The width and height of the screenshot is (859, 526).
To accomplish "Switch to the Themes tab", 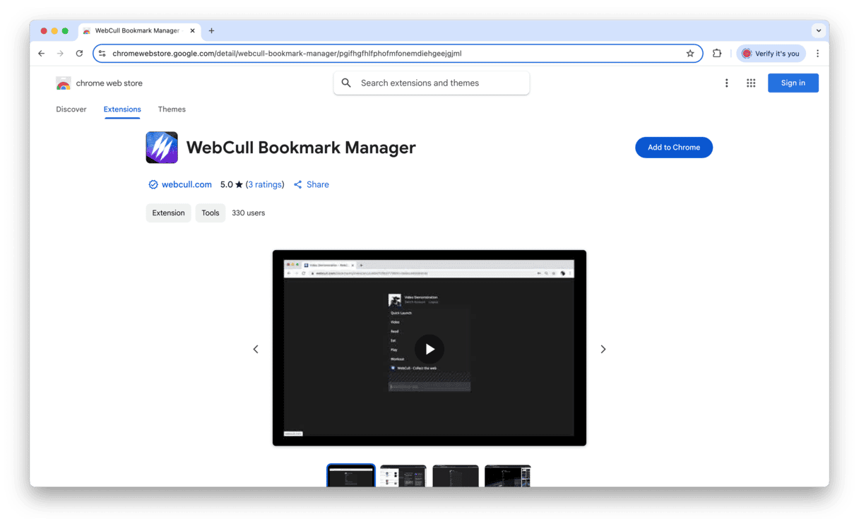I will pyautogui.click(x=172, y=109).
